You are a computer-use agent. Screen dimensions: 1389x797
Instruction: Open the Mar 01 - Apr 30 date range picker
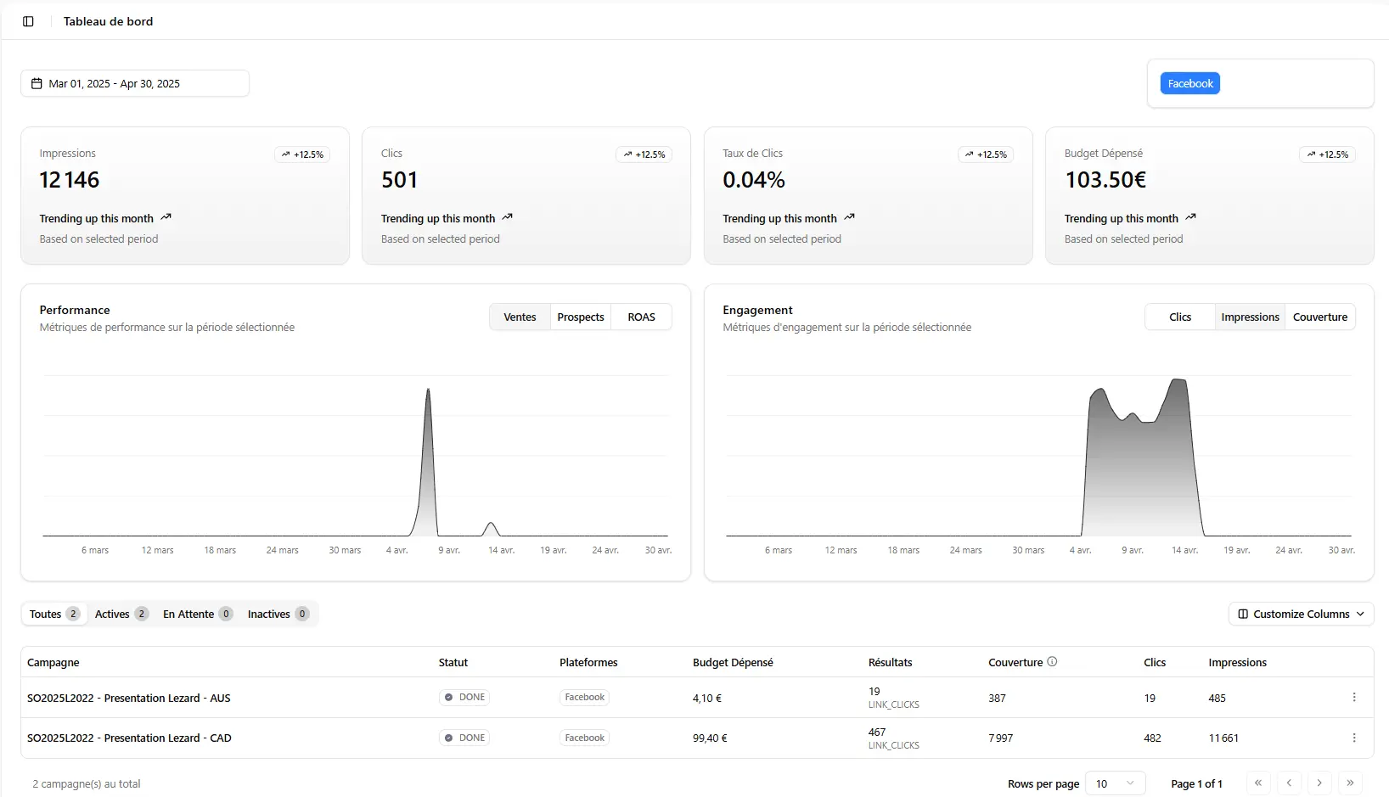(135, 83)
